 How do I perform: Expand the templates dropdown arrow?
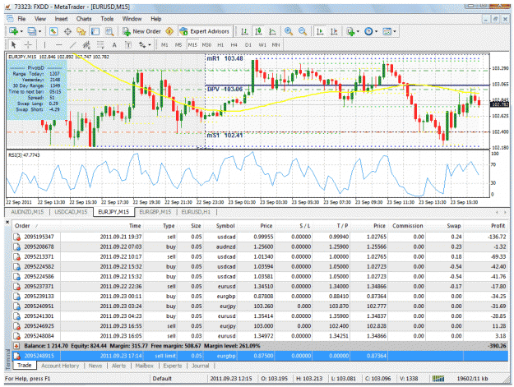tap(395, 31)
